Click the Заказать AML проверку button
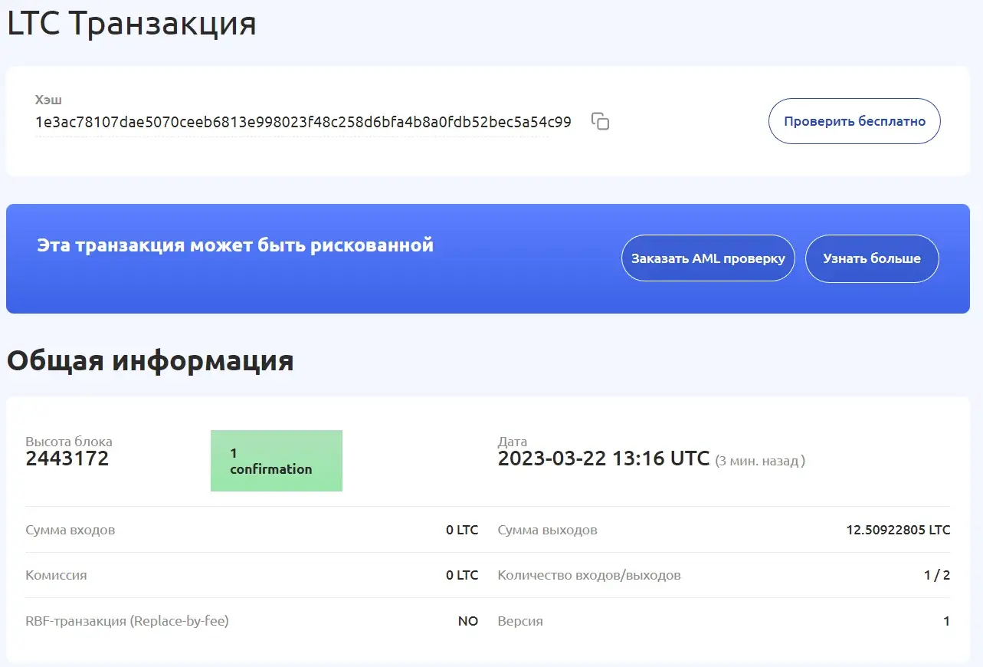 pyautogui.click(x=707, y=258)
